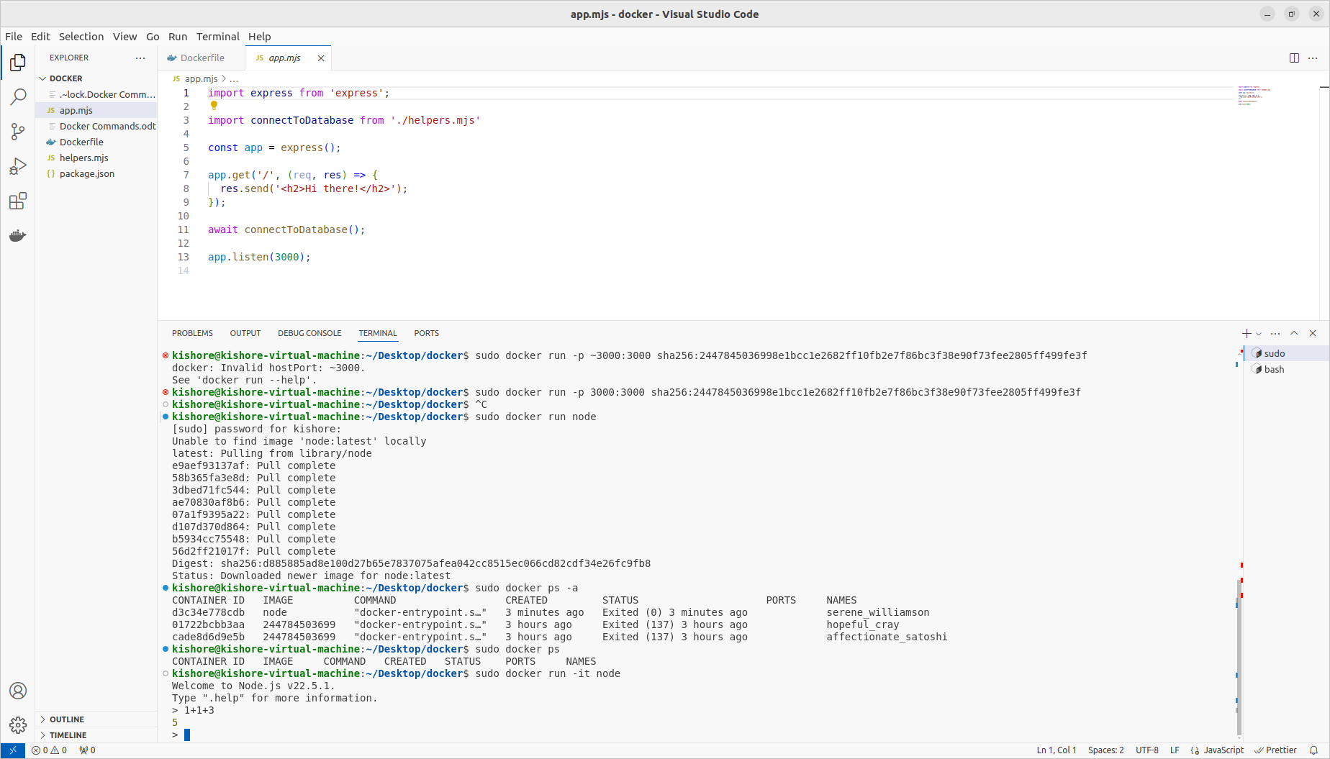Screen dimensions: 1330x759
Task: Expand the TIMELINE section
Action: click(68, 735)
